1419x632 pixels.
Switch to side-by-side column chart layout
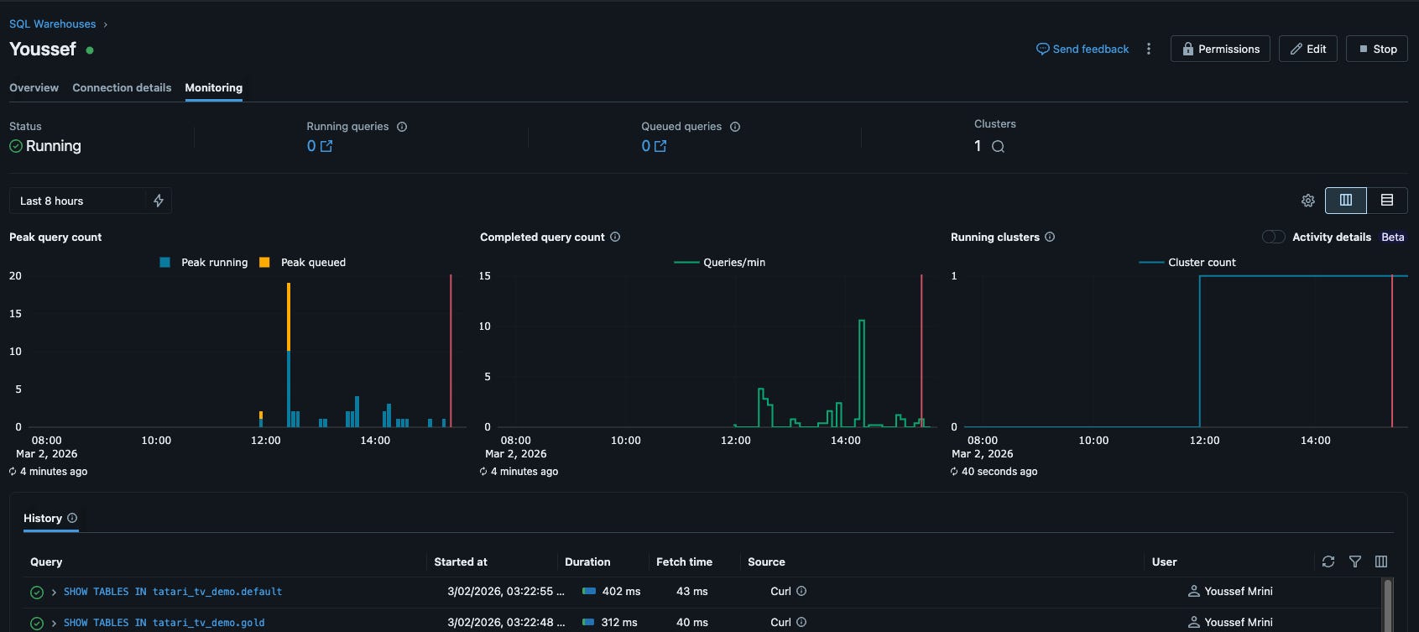pyautogui.click(x=1346, y=200)
